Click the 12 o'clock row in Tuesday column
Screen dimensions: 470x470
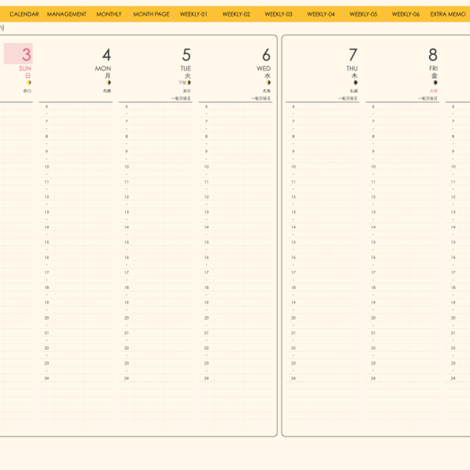tap(156, 197)
